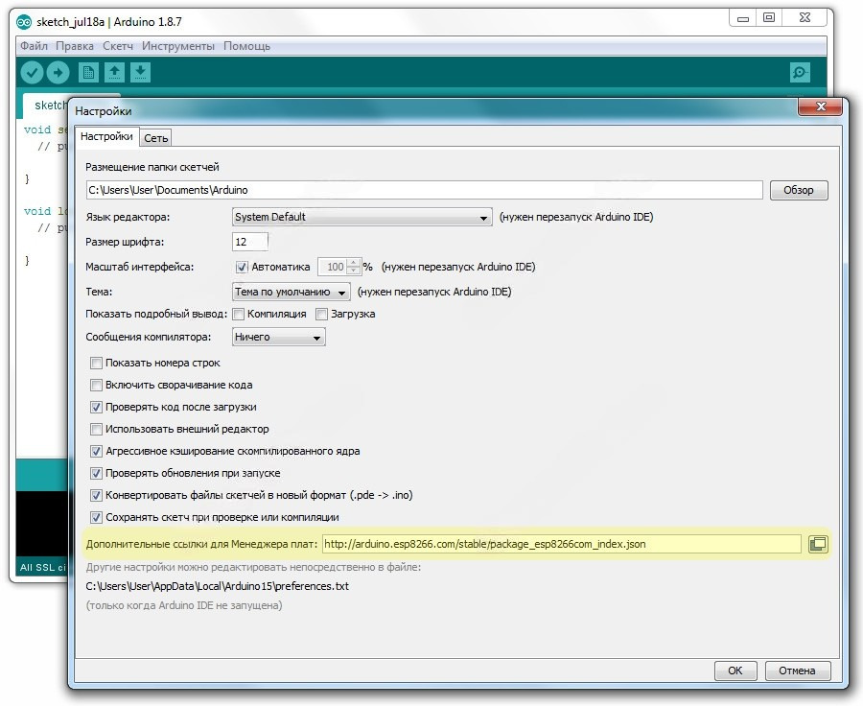Screen dimensions: 863x706
Task: Click the board manager URL input field
Action: click(561, 544)
